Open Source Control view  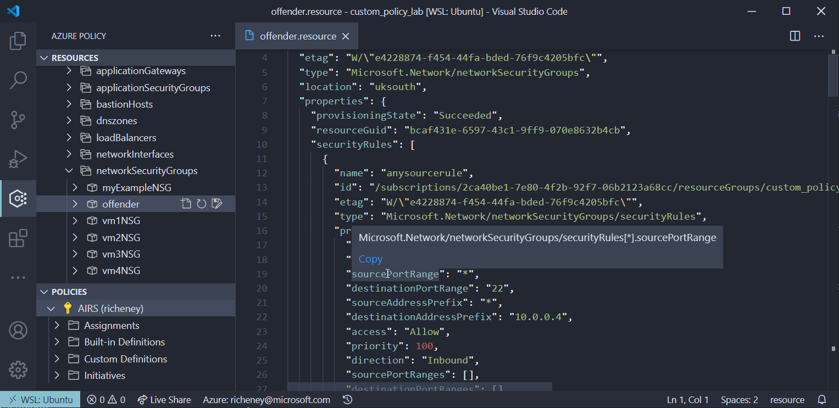click(x=18, y=120)
